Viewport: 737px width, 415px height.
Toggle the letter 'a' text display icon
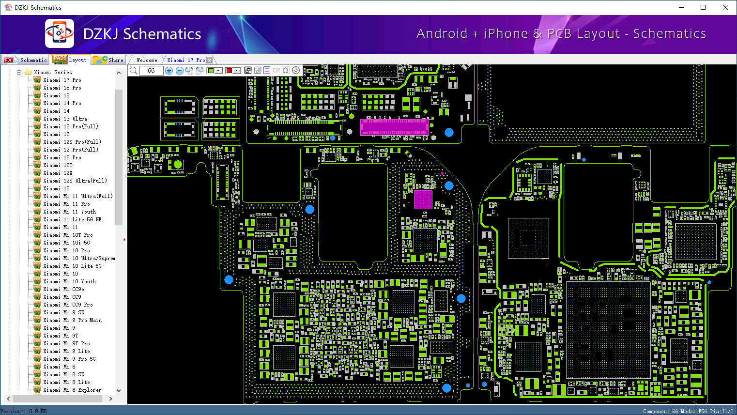click(257, 70)
